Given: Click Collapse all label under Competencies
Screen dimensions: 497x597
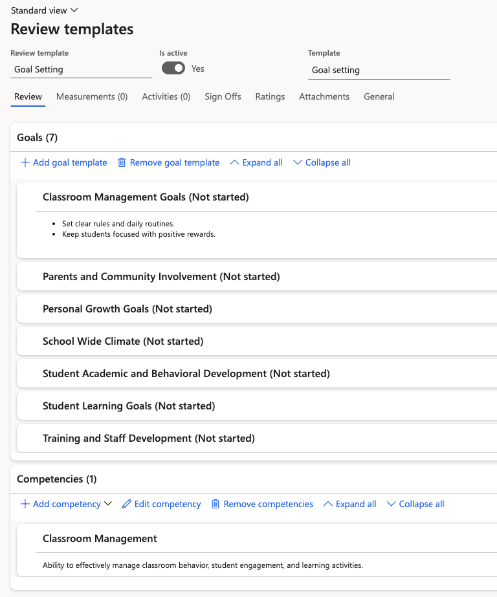Looking at the screenshot, I should point(421,504).
